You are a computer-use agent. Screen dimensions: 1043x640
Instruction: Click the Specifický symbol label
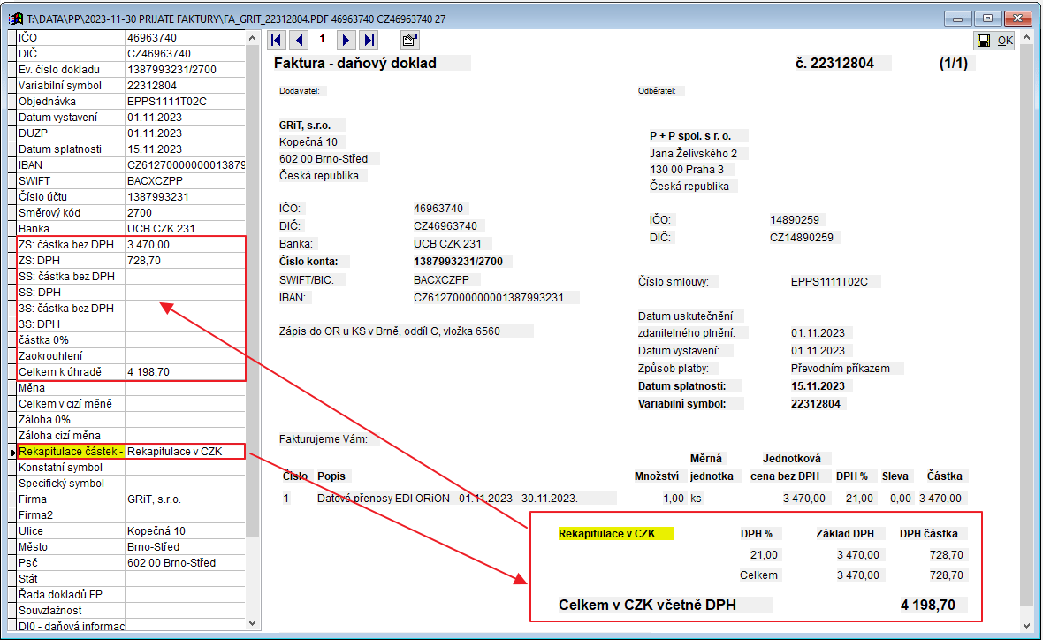[x=61, y=484]
